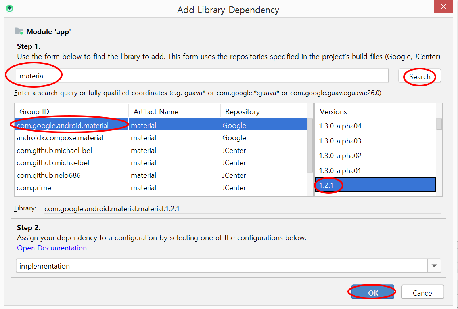Viewport: 458px width, 309px height.
Task: Click the library search query field
Action: (202, 76)
